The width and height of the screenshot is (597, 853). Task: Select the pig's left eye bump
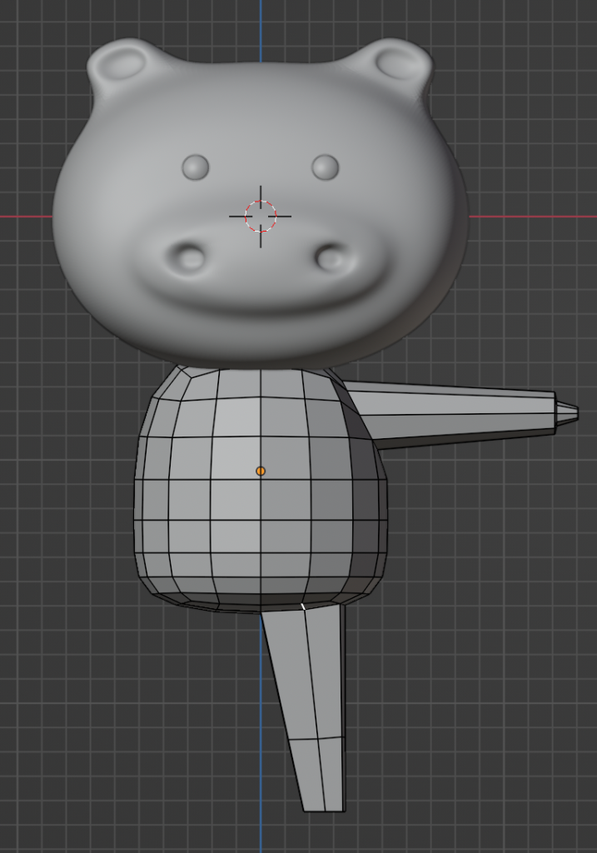[196, 167]
